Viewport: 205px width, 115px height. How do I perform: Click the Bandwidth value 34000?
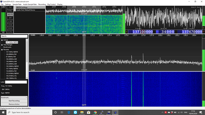coord(168,32)
